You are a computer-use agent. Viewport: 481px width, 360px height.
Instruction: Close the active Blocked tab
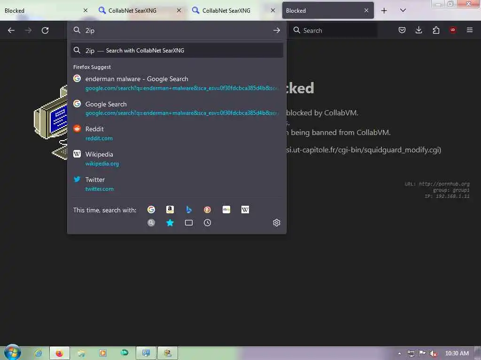366,11
